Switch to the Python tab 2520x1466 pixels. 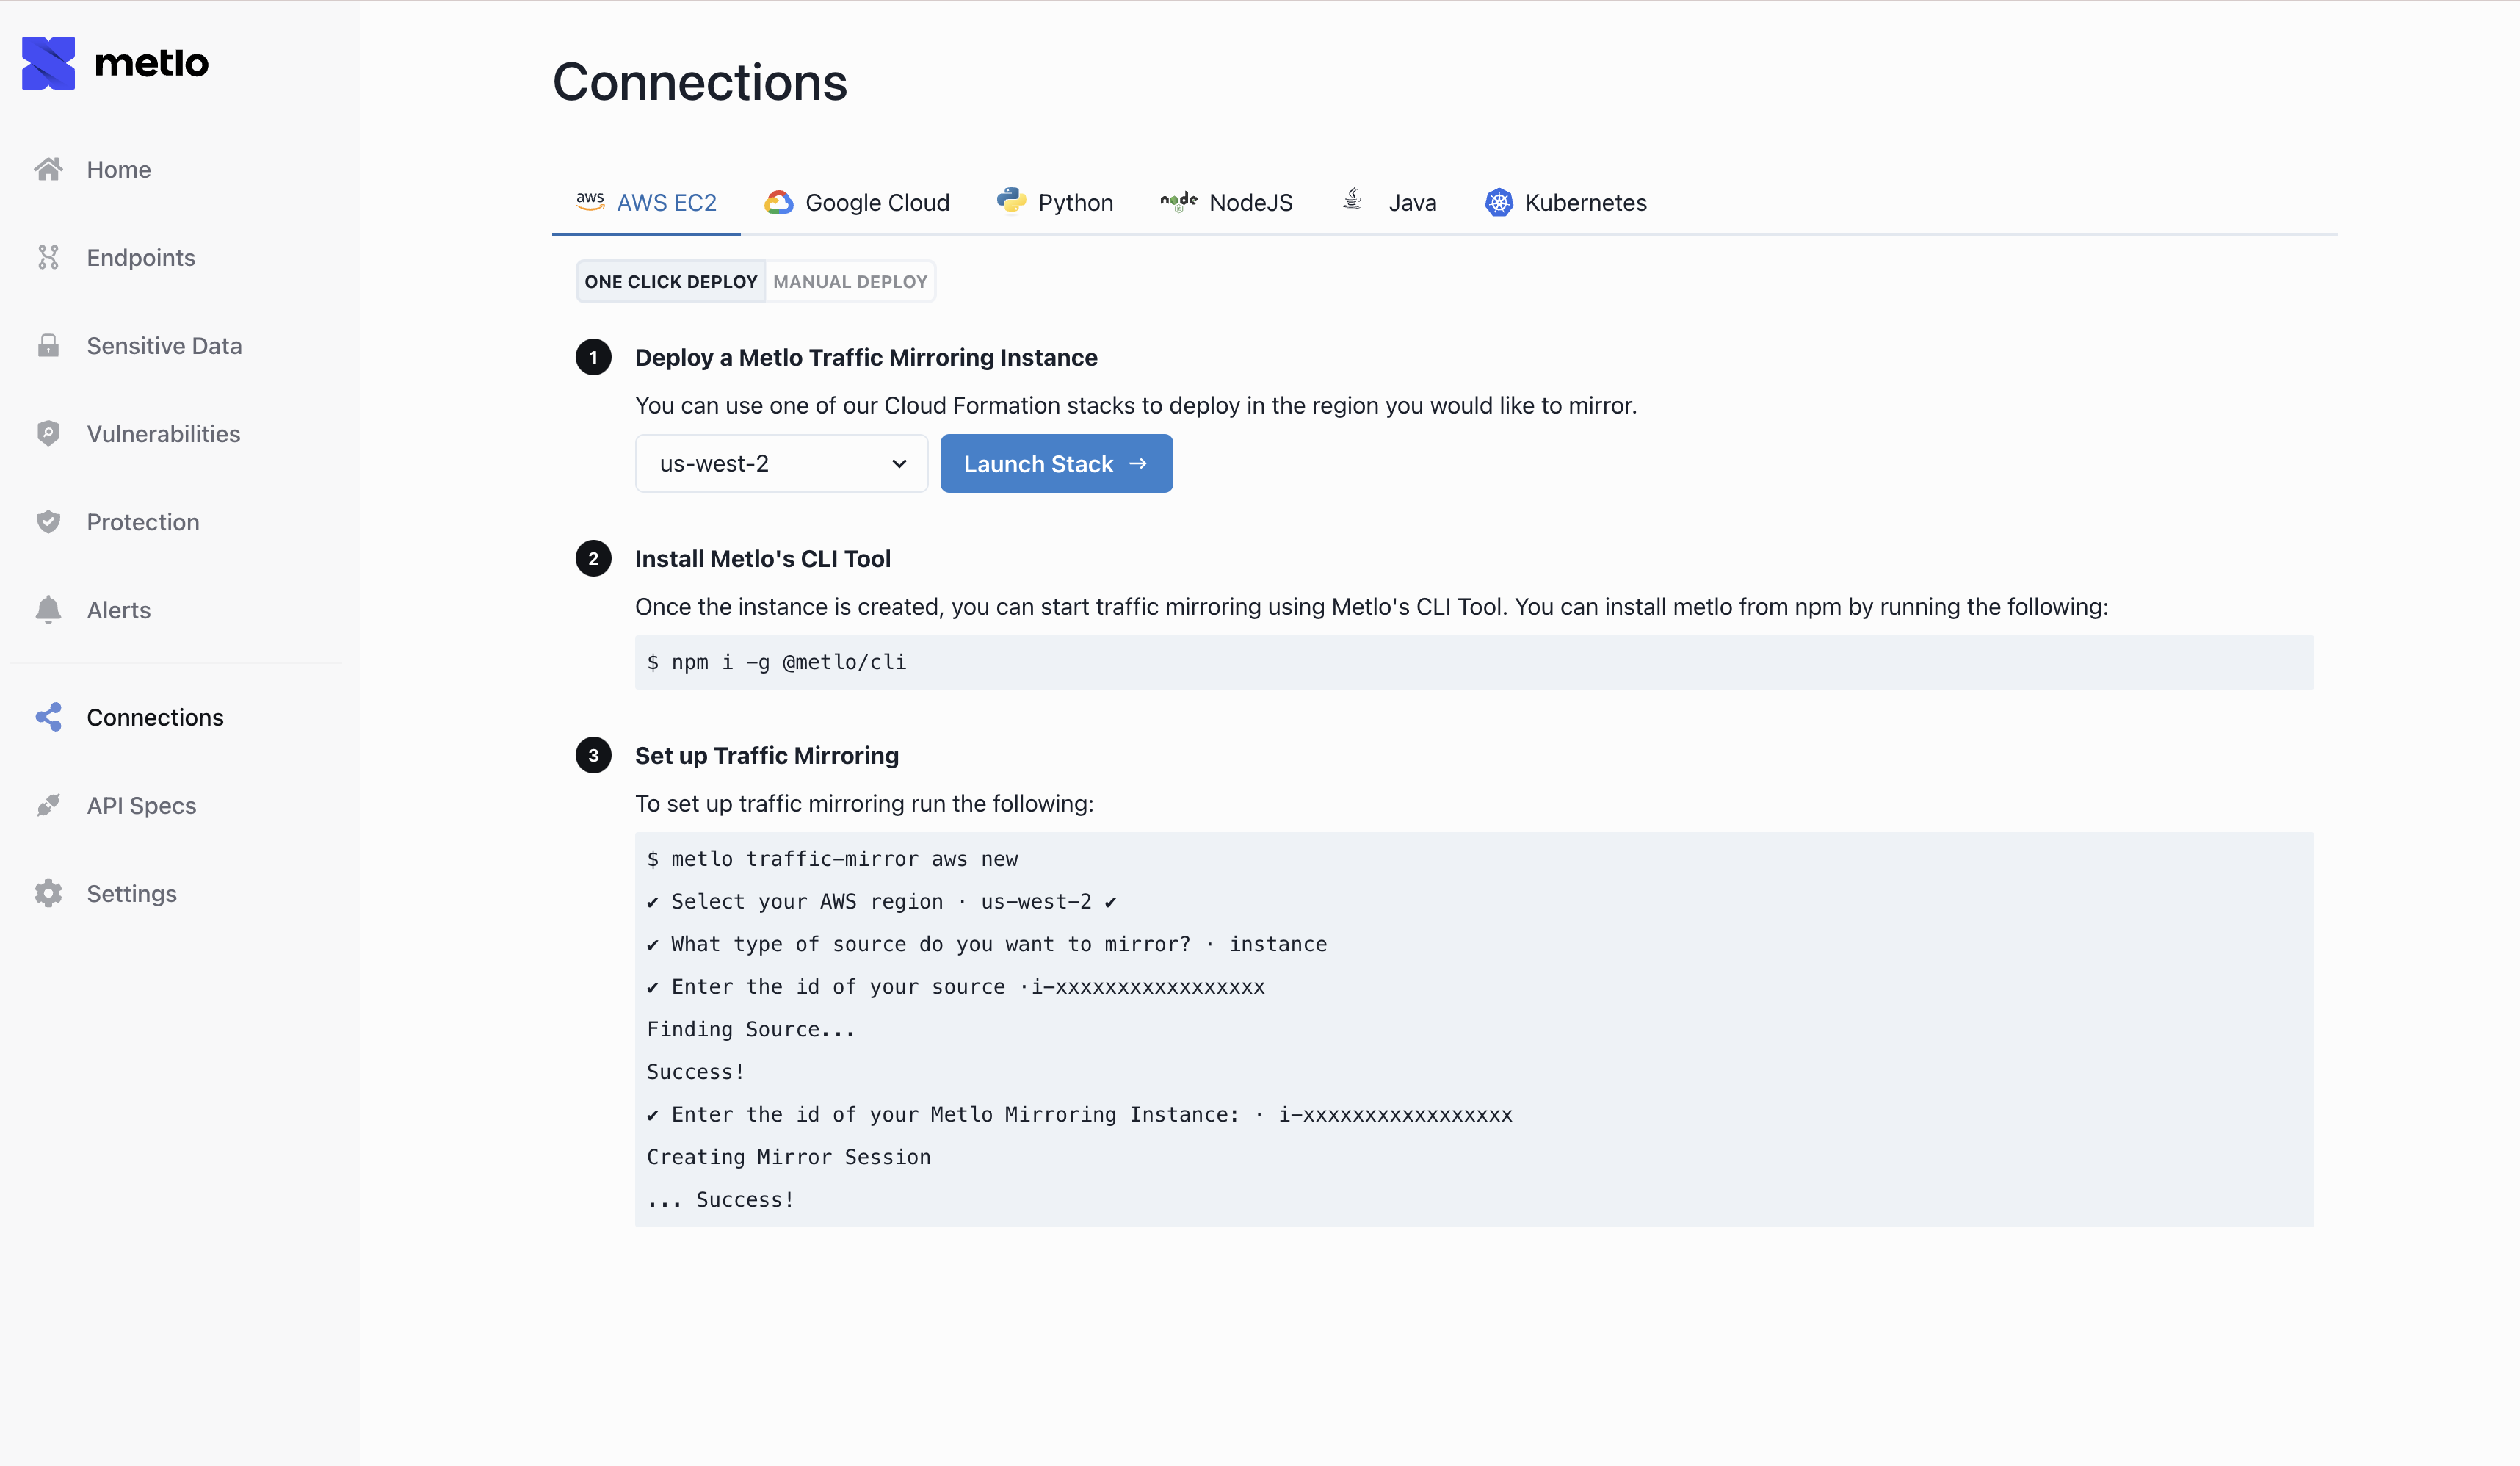tap(1055, 202)
